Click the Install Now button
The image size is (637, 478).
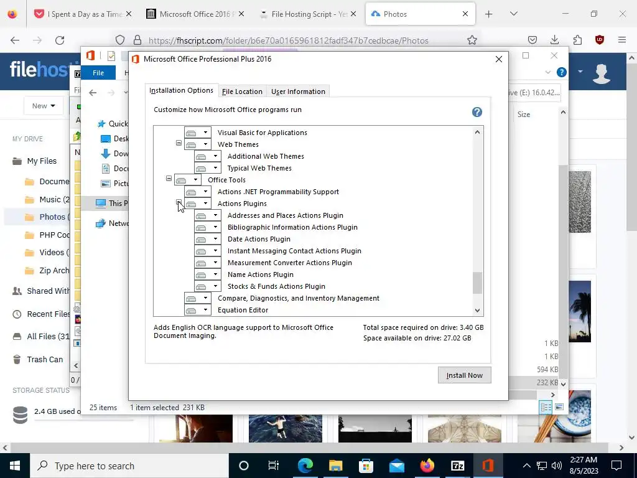pos(464,375)
